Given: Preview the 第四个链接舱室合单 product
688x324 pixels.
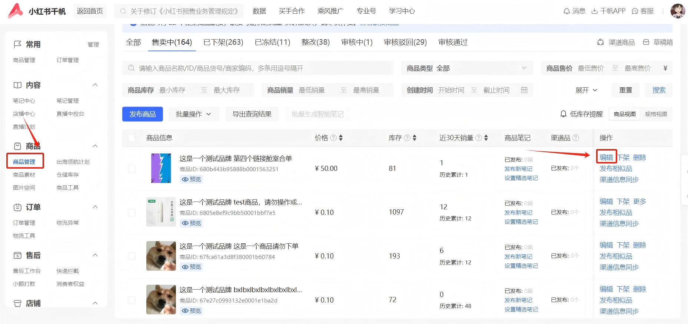Looking at the screenshot, I should coord(192,179).
